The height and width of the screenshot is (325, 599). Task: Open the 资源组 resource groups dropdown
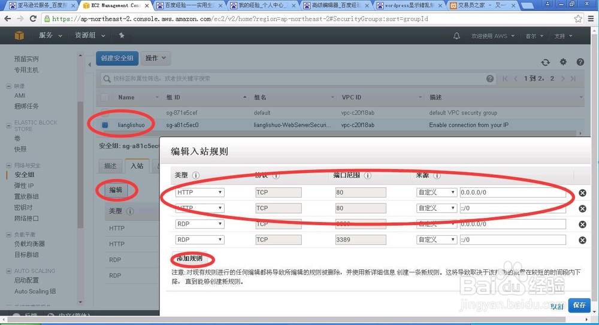[90, 35]
